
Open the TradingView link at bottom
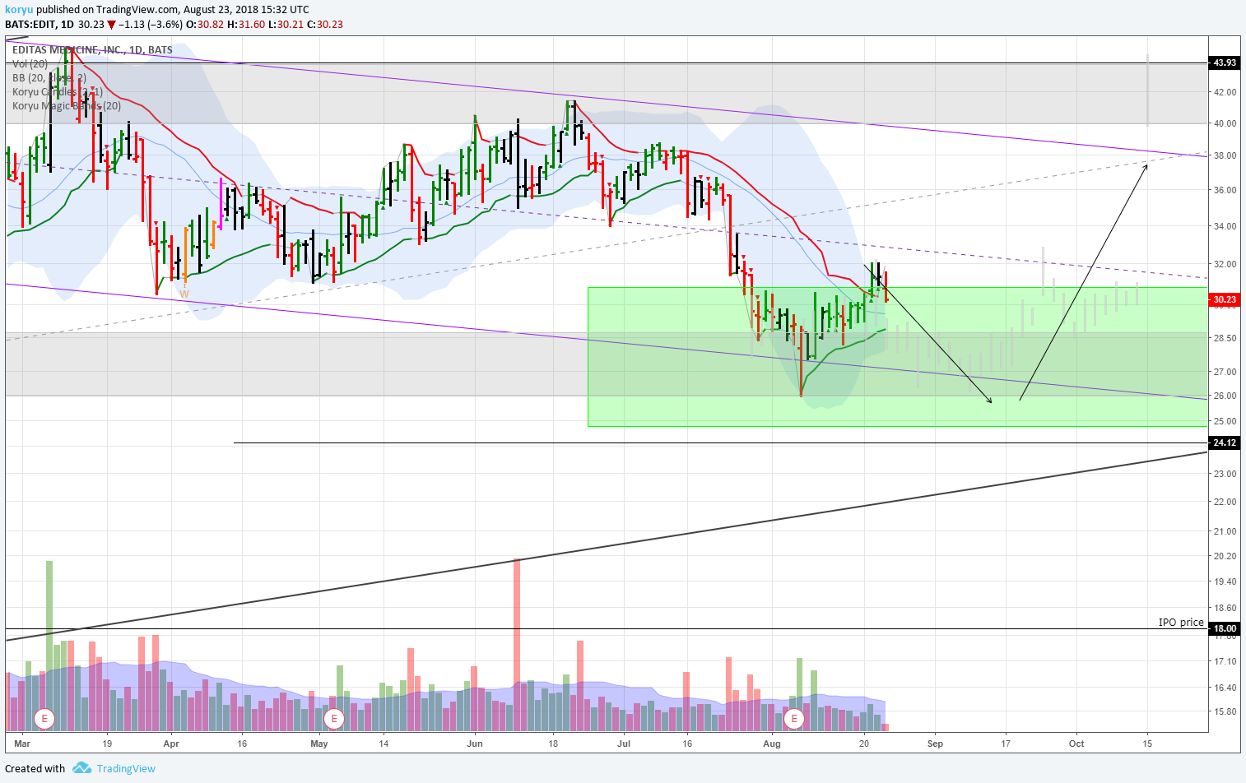(126, 768)
